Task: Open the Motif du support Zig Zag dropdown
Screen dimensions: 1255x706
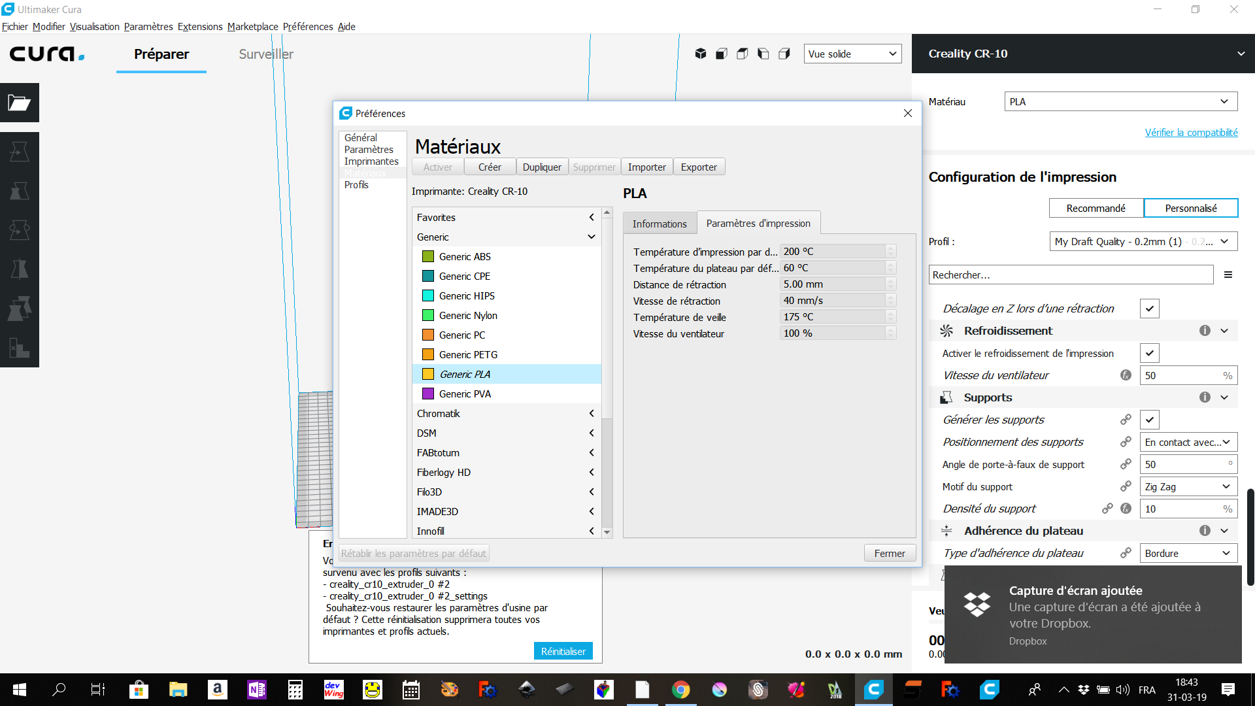Action: [1188, 486]
